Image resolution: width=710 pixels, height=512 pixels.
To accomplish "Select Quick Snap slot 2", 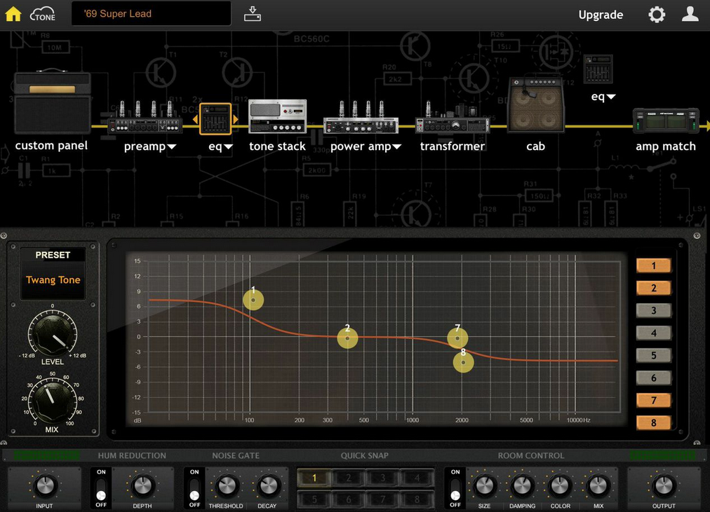I will pyautogui.click(x=349, y=478).
